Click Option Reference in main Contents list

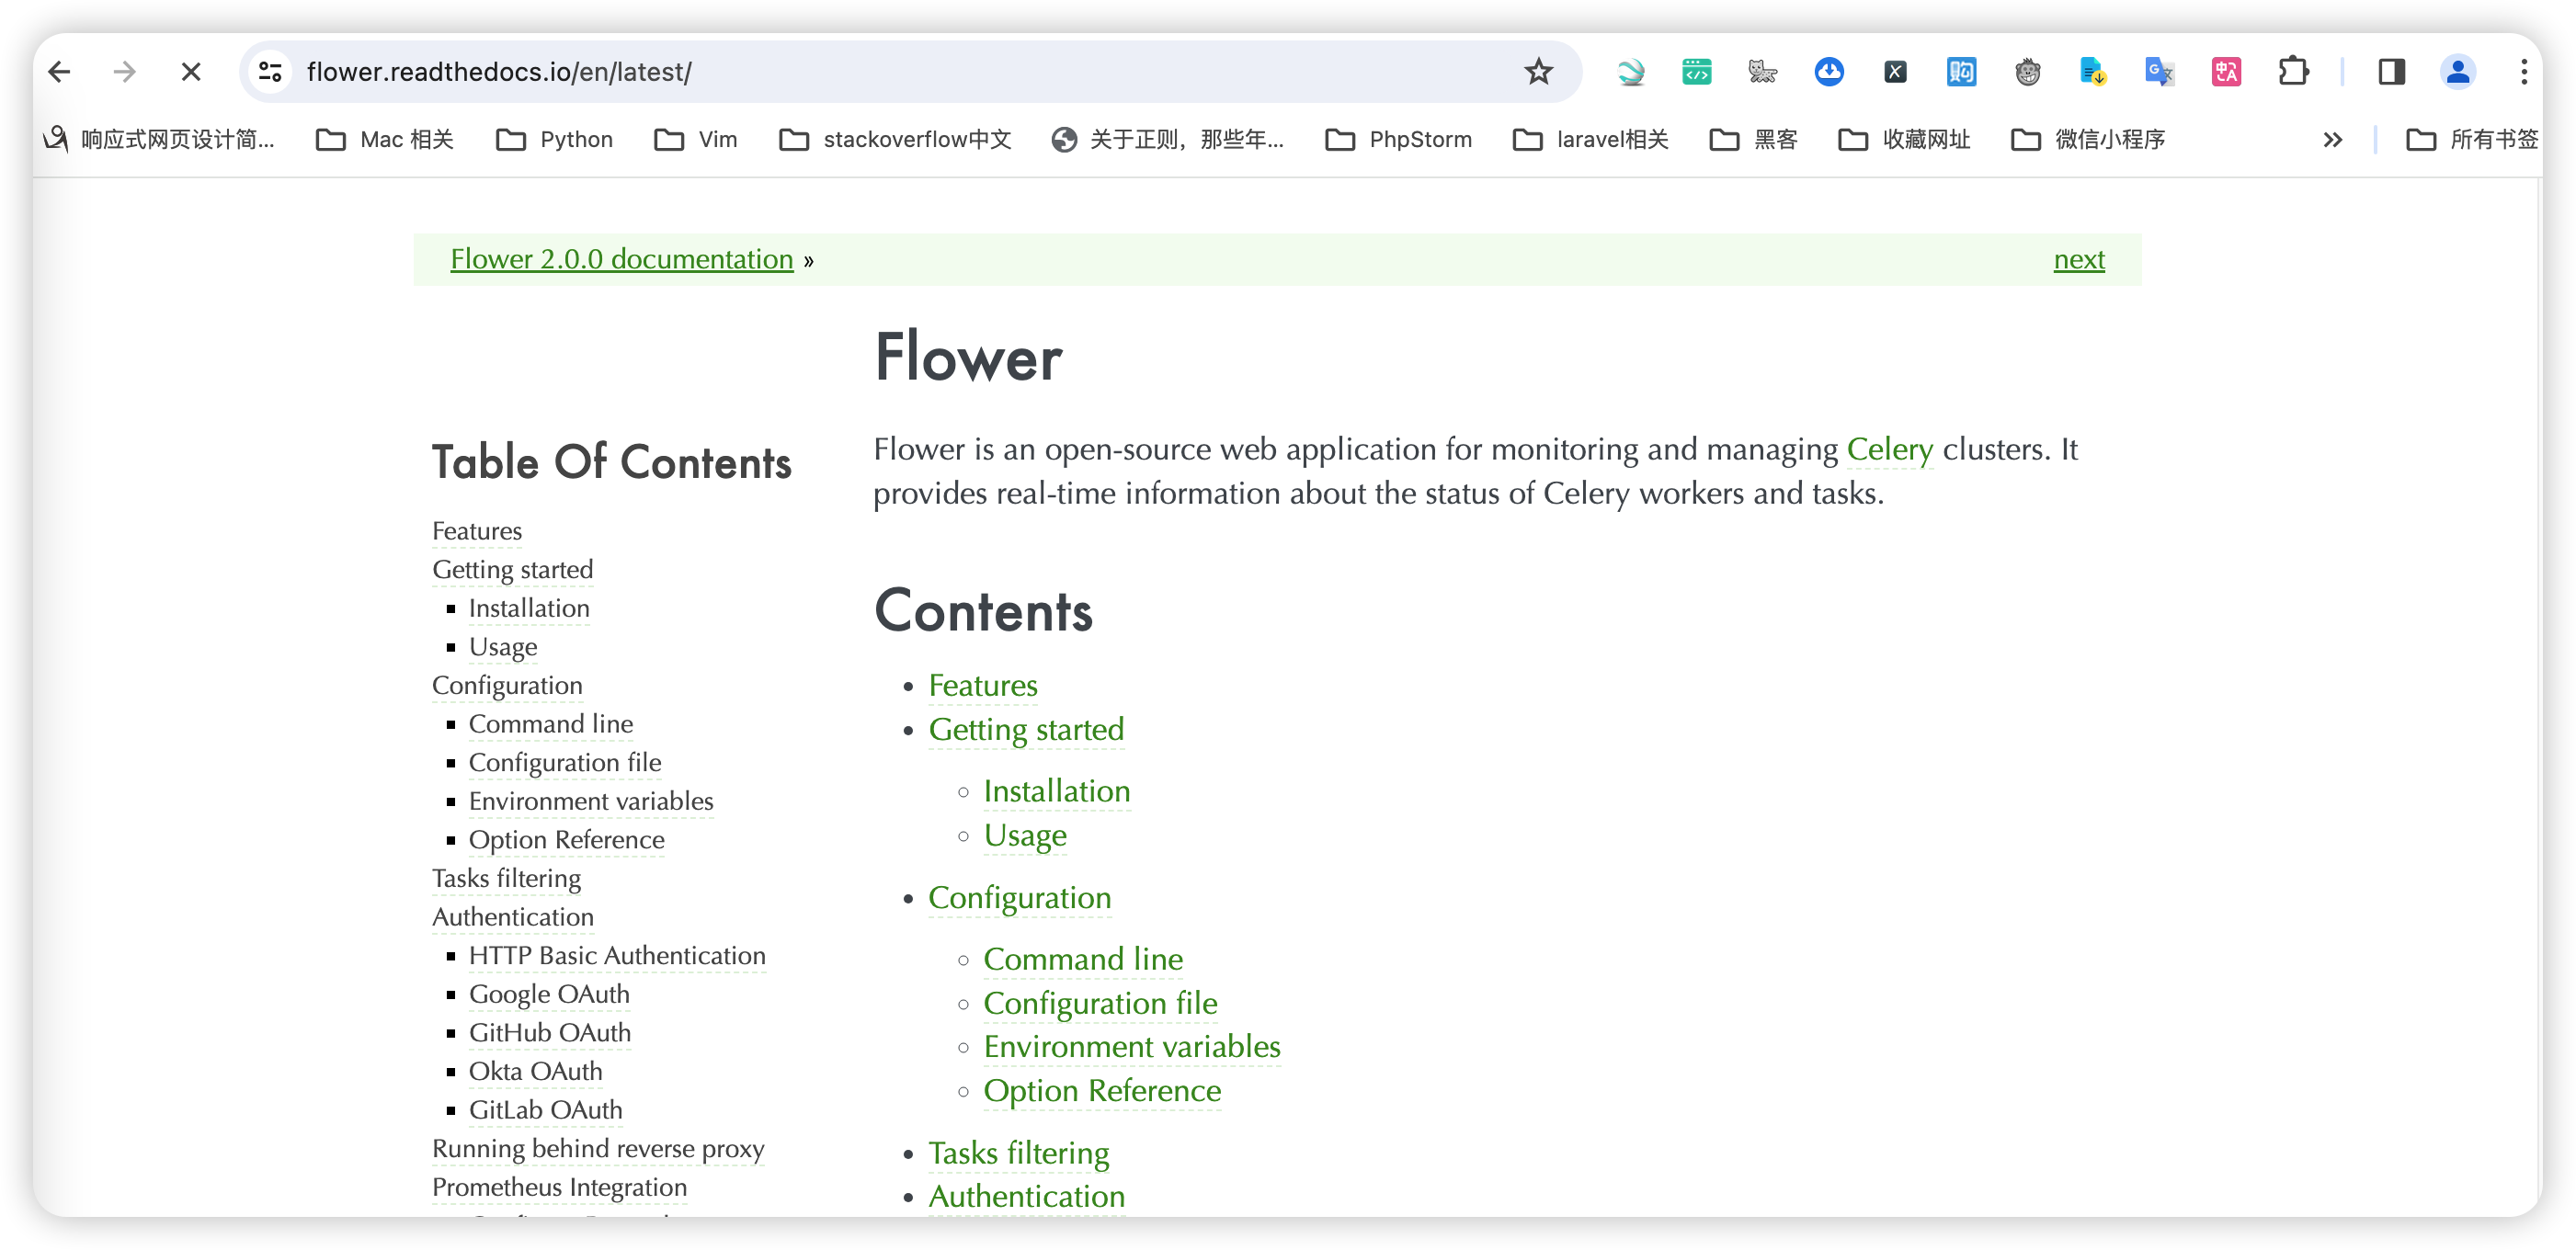tap(1102, 1091)
